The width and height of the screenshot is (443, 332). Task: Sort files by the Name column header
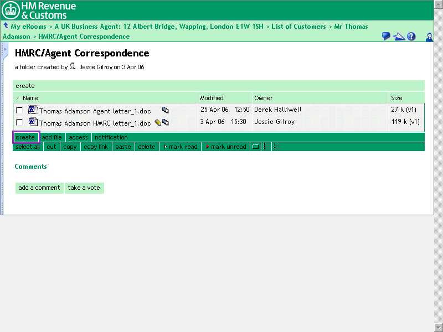(x=30, y=98)
